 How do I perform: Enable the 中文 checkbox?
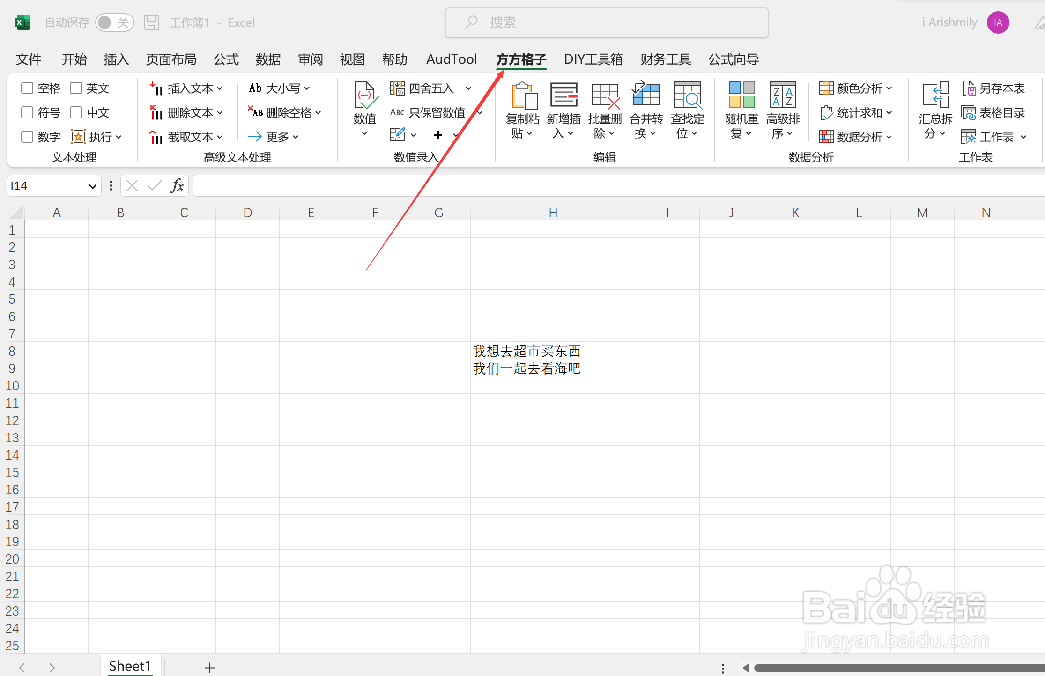[x=76, y=112]
